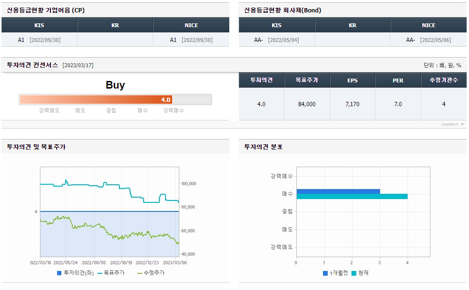Click the 투자의견 분포 heading
This screenshot has height=290, width=469.
[x=263, y=147]
